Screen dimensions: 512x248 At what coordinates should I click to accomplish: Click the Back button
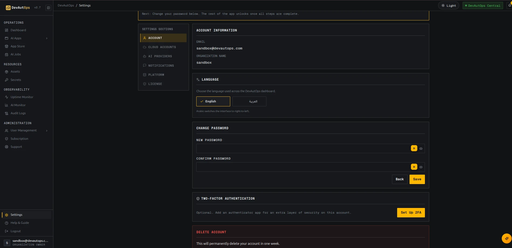pos(400,179)
